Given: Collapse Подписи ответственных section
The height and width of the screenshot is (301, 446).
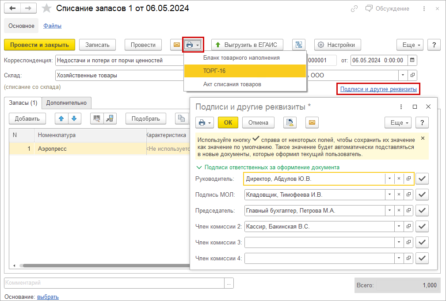Looking at the screenshot, I should [x=198, y=168].
